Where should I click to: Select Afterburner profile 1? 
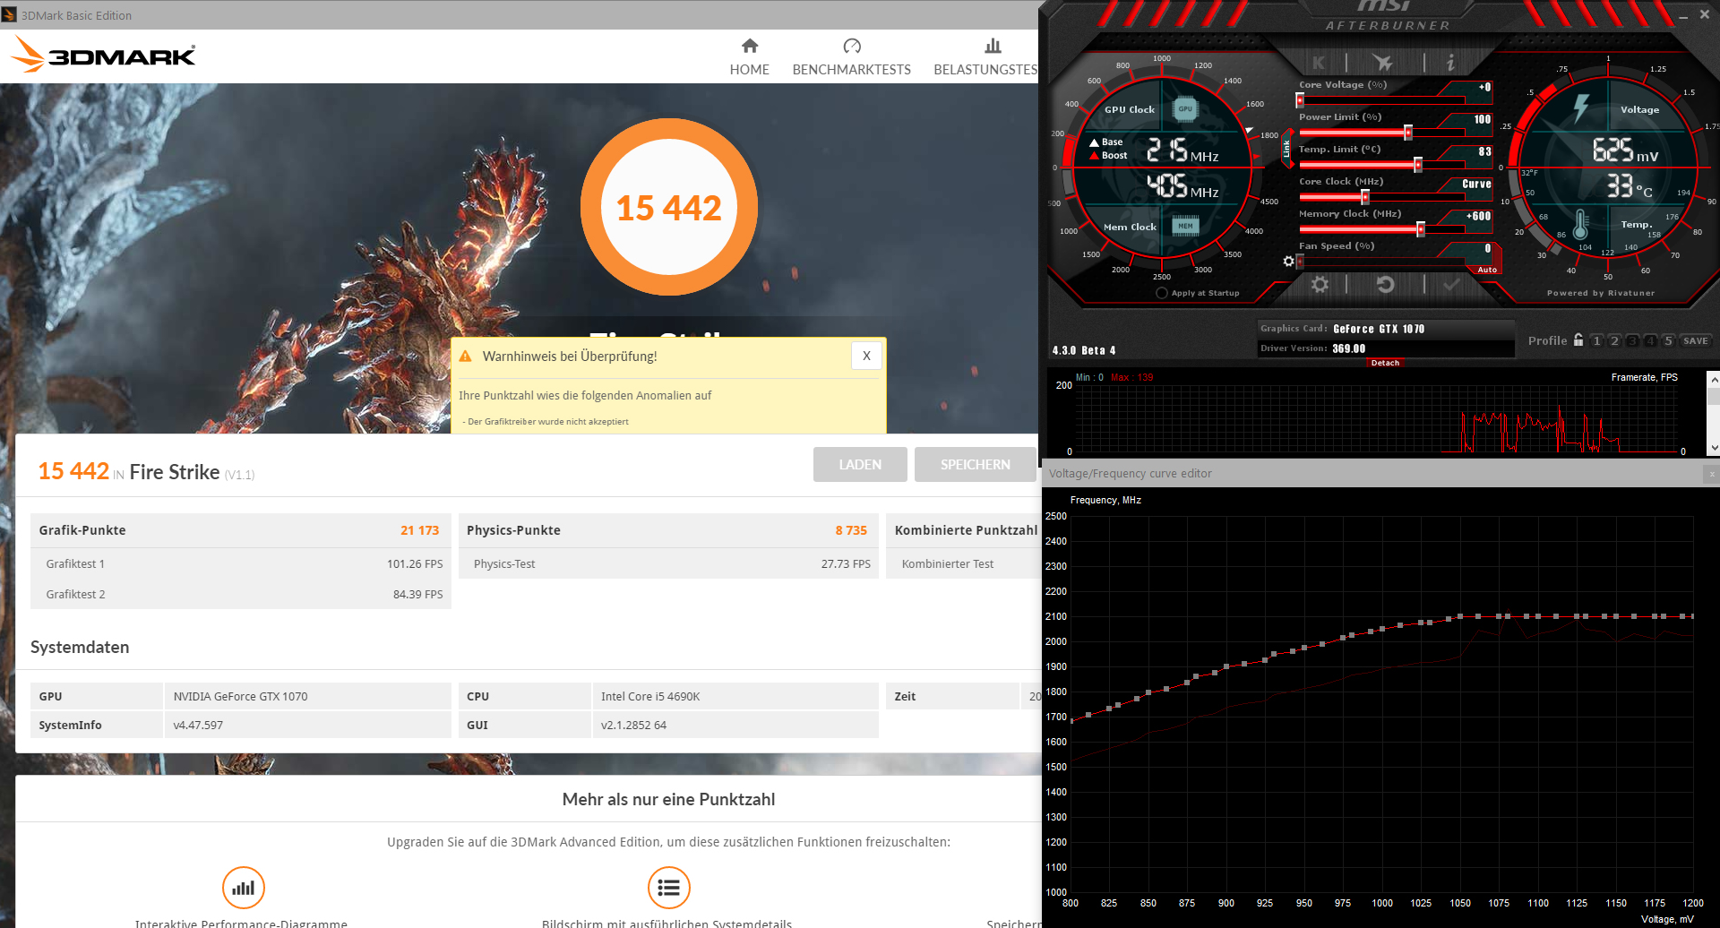(x=1596, y=341)
